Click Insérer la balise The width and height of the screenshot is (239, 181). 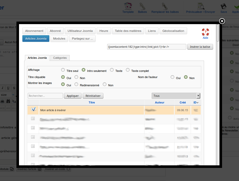[200, 47]
